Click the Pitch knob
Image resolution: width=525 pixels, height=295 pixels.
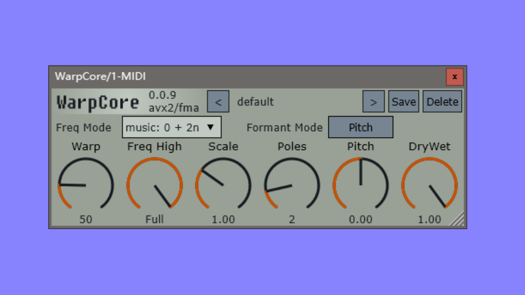click(361, 185)
